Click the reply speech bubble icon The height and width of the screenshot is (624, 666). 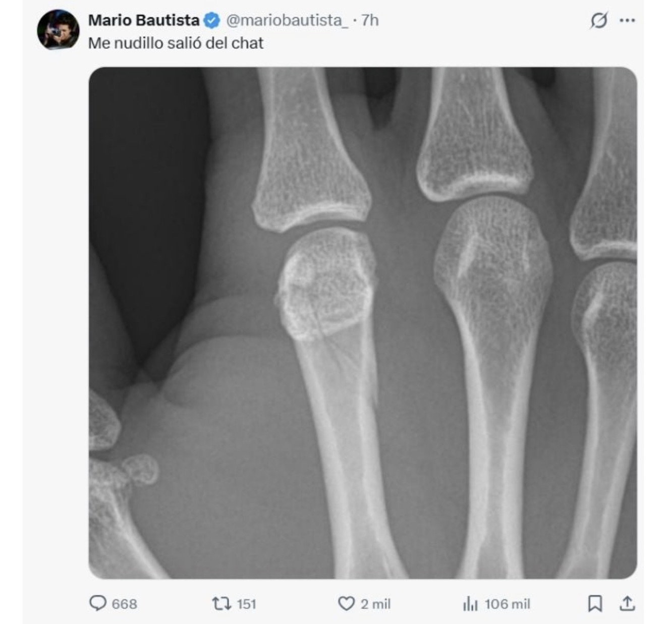[x=97, y=603]
